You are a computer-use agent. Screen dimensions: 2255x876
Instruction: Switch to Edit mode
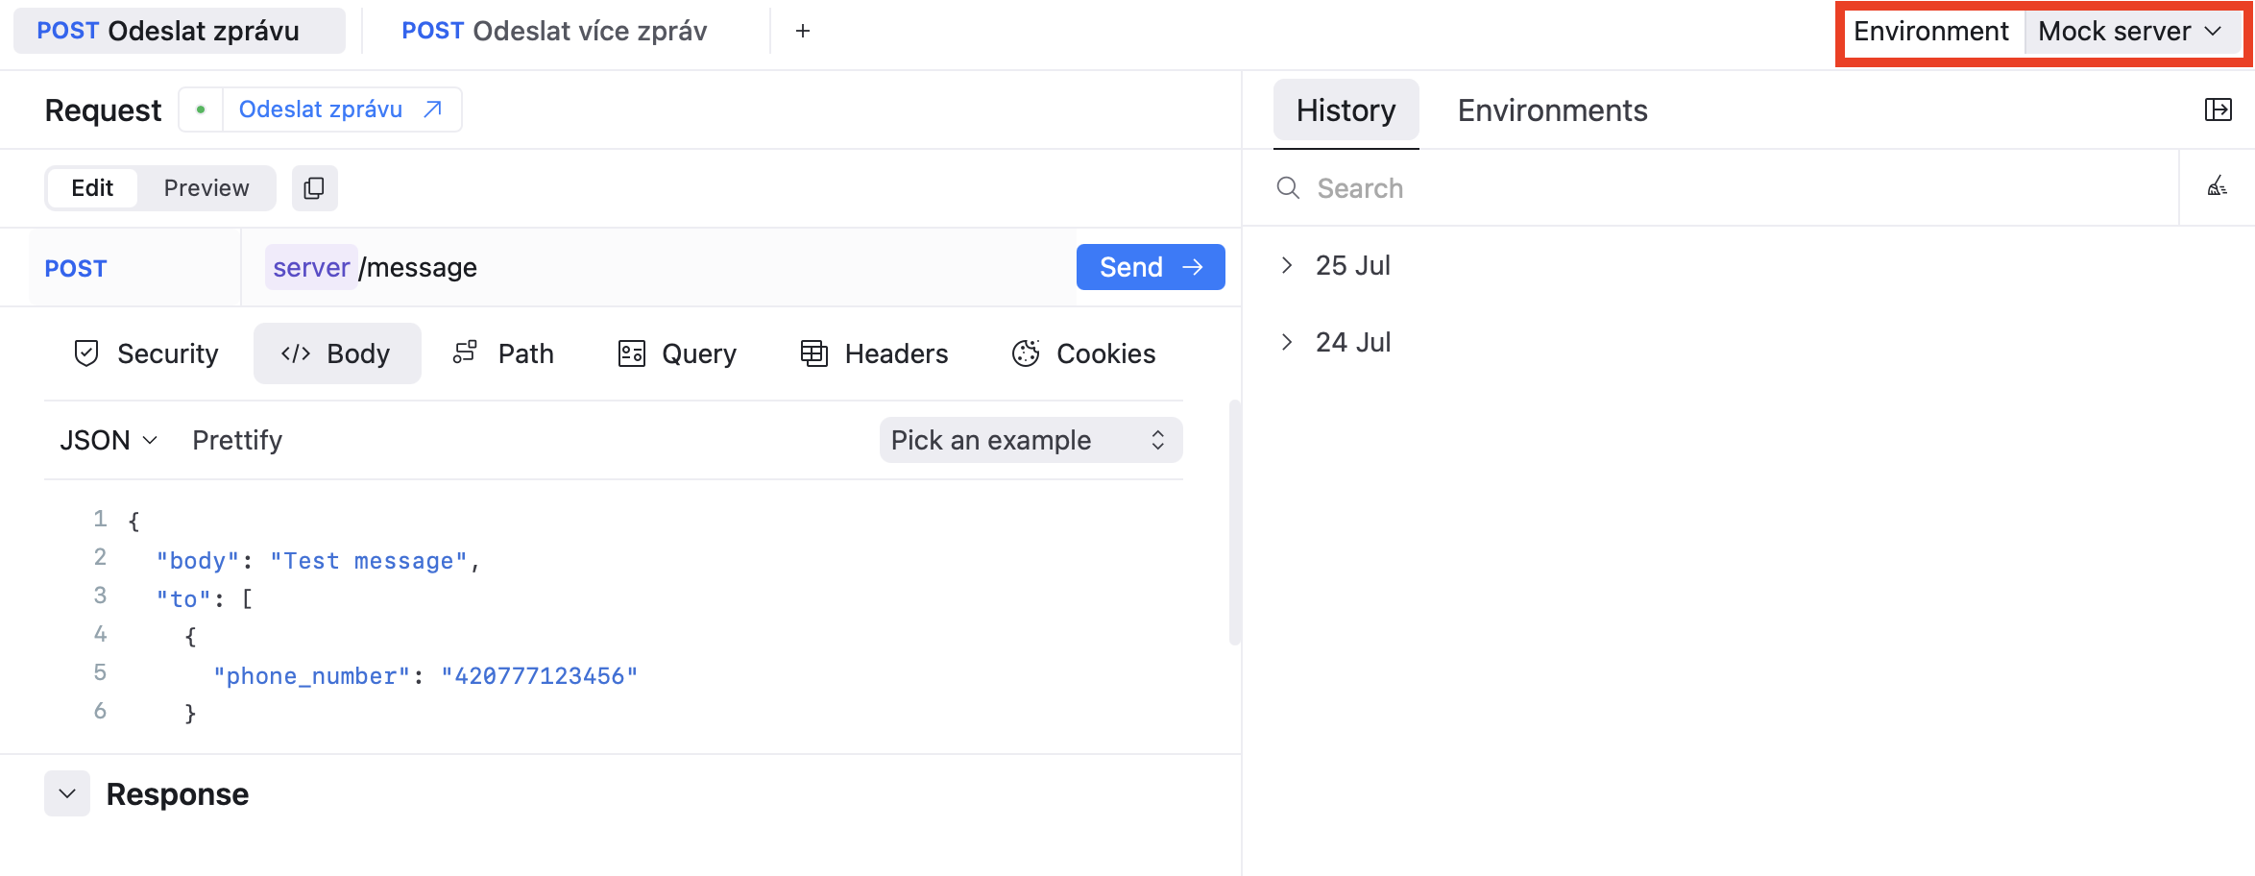pos(92,188)
